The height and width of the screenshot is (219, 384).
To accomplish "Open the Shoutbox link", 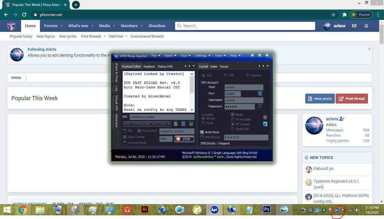I will pos(157,26).
